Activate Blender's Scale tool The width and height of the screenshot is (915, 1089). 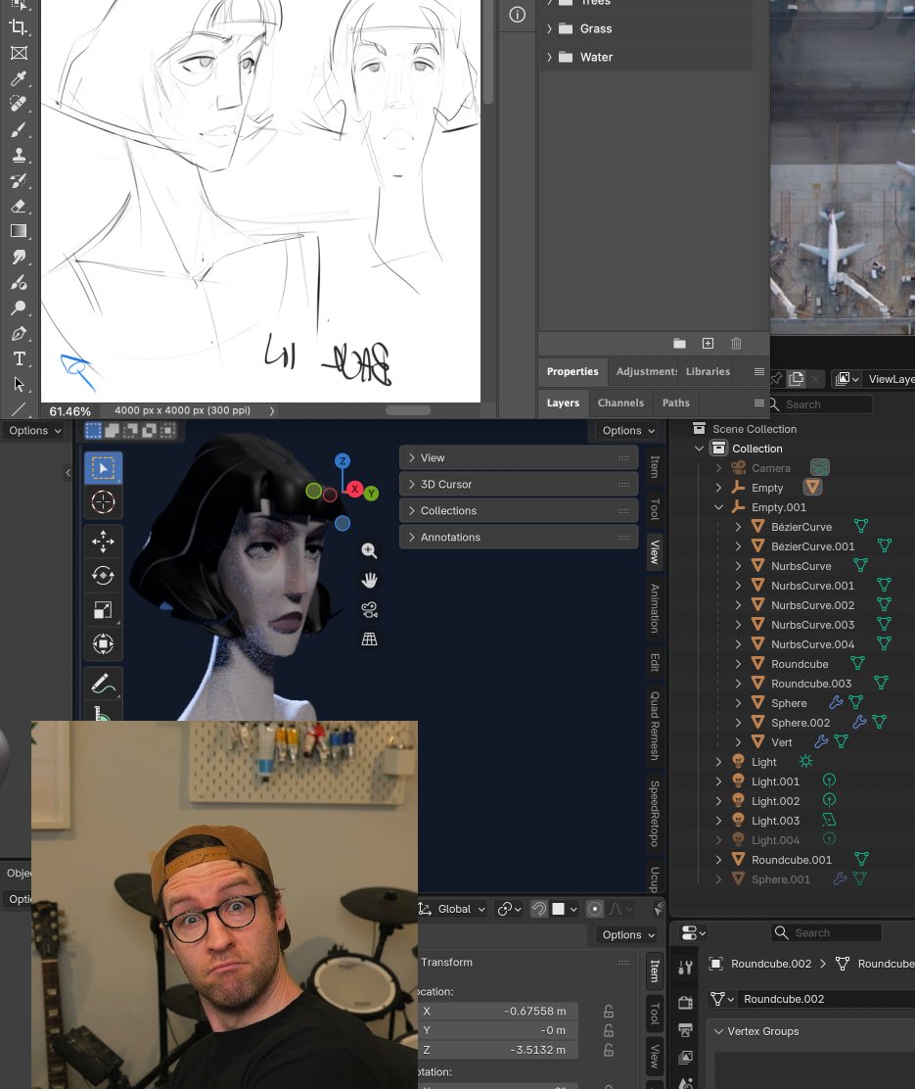point(104,610)
